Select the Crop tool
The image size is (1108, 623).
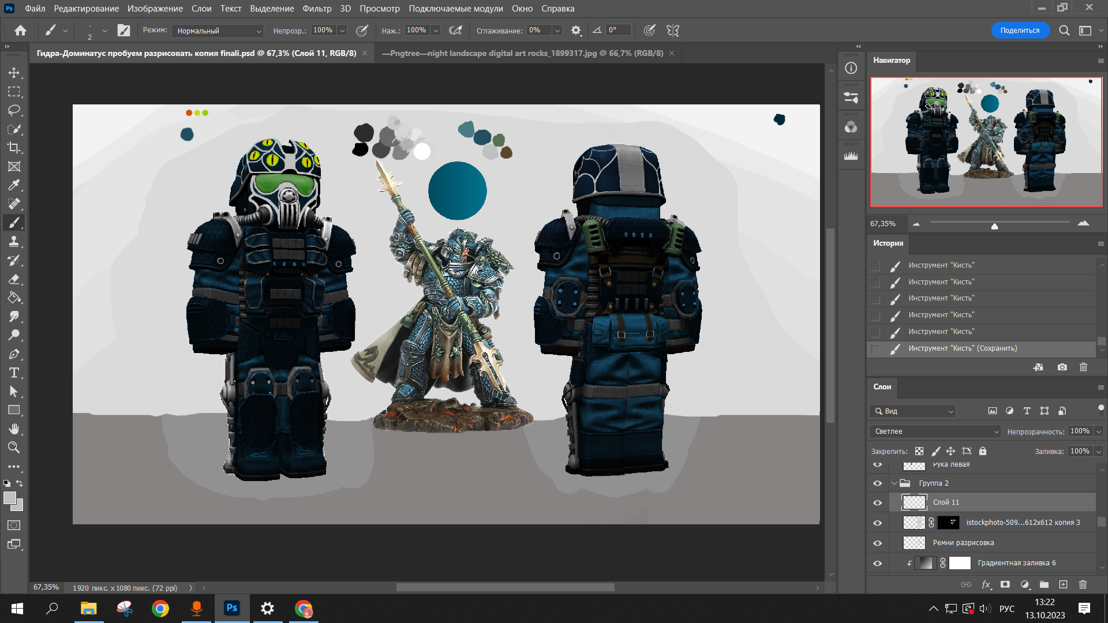coord(14,148)
